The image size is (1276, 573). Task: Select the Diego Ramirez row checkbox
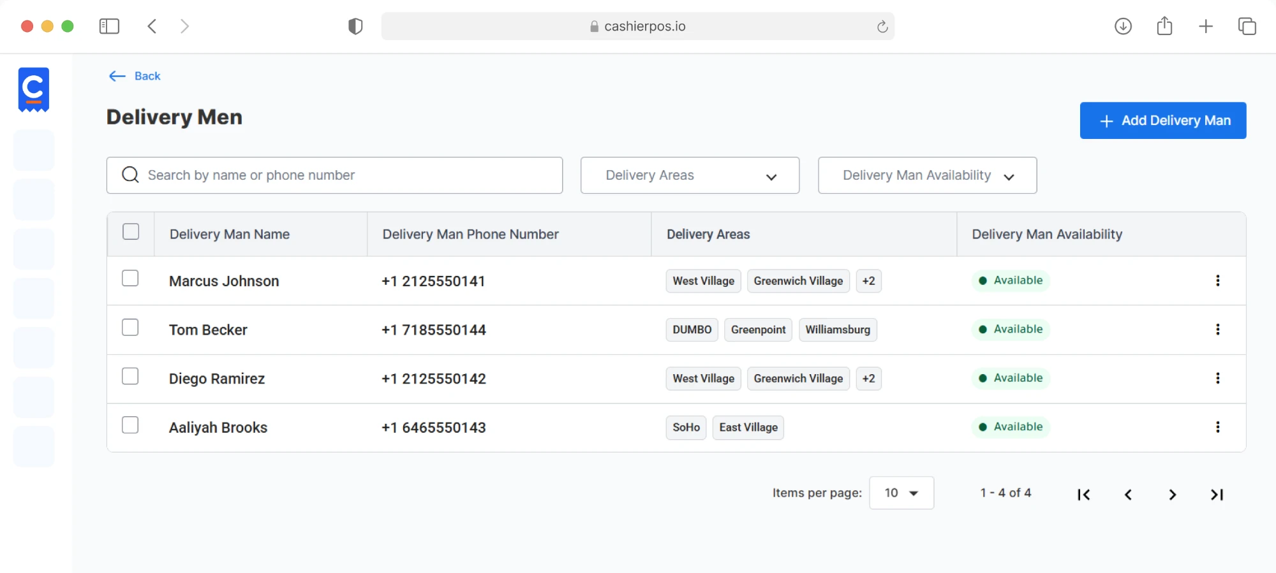click(x=130, y=377)
